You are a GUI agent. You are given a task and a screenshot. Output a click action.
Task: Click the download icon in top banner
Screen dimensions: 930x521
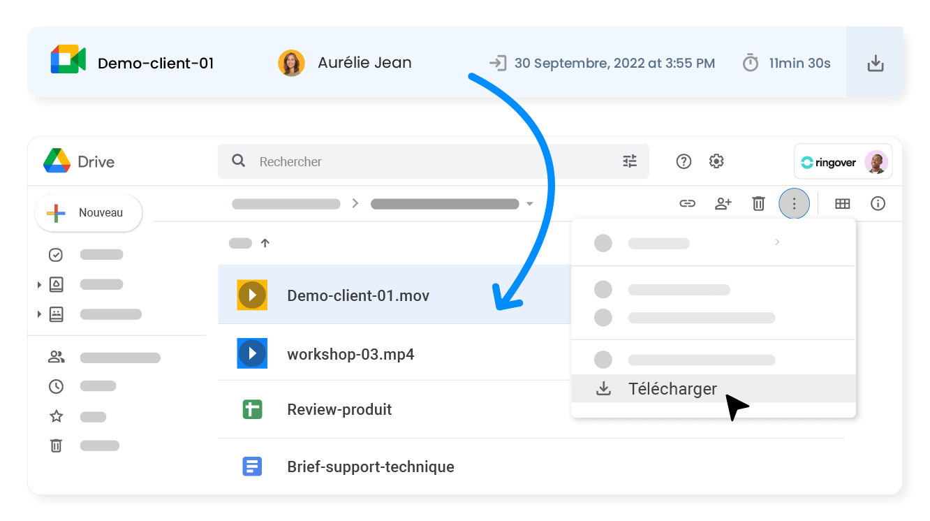(x=875, y=62)
